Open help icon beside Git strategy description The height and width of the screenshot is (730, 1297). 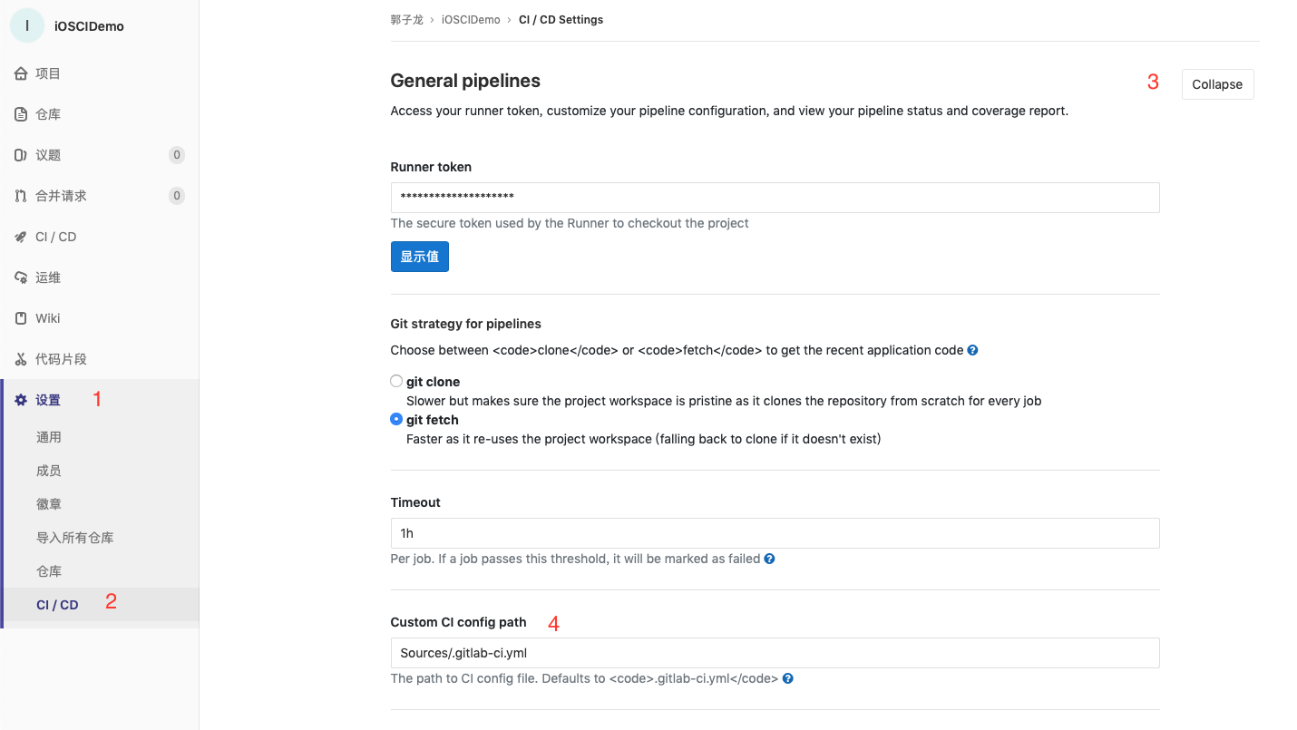point(972,350)
